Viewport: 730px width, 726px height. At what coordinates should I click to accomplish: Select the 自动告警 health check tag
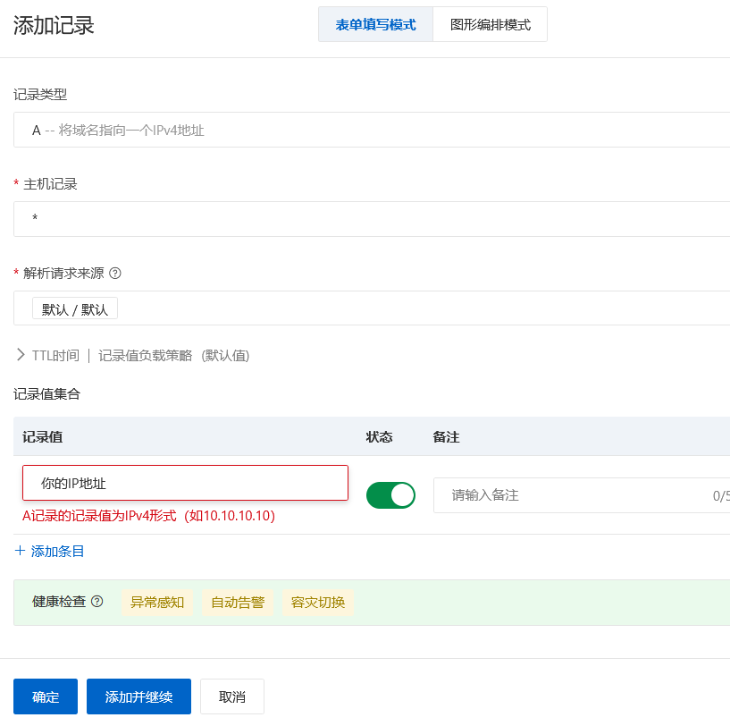click(x=237, y=602)
